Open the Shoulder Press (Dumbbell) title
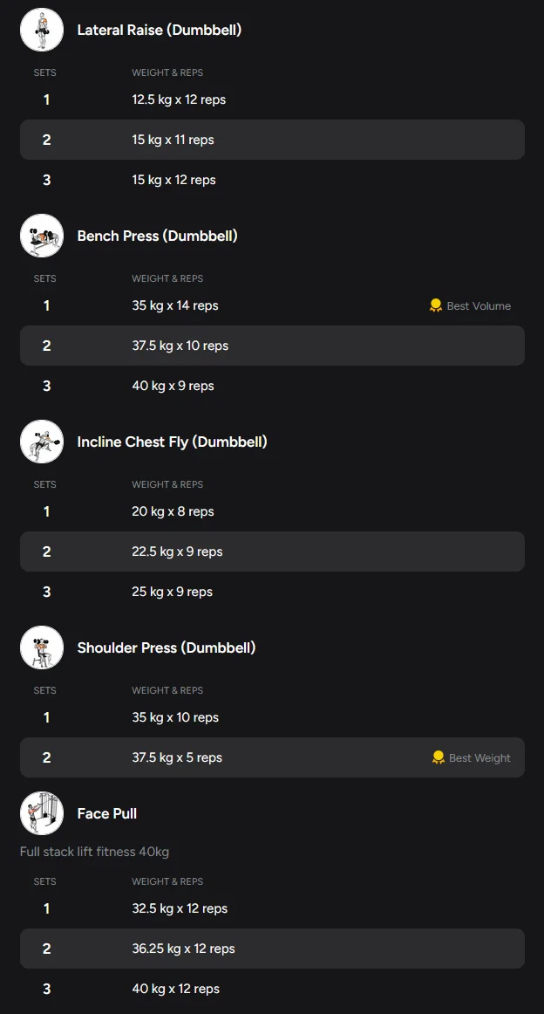Image resolution: width=544 pixels, height=1014 pixels. click(166, 647)
